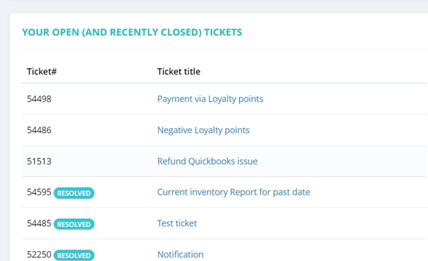This screenshot has width=428, height=261.
Task: Open Current inventory Report for past date
Action: [x=233, y=192]
